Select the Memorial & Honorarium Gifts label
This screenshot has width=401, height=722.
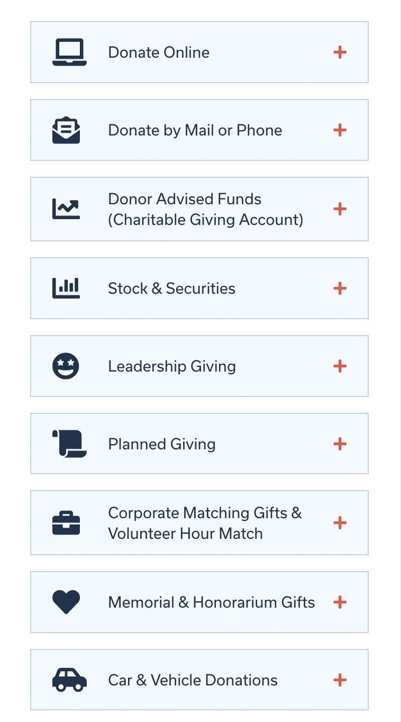pyautogui.click(x=211, y=602)
